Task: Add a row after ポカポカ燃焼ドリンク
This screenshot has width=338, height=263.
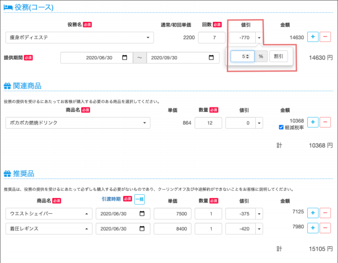Action: click(312, 122)
